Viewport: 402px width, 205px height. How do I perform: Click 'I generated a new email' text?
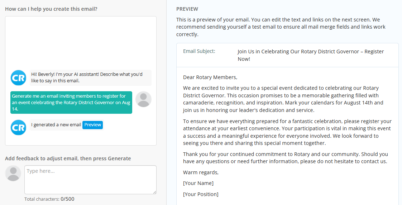56,125
